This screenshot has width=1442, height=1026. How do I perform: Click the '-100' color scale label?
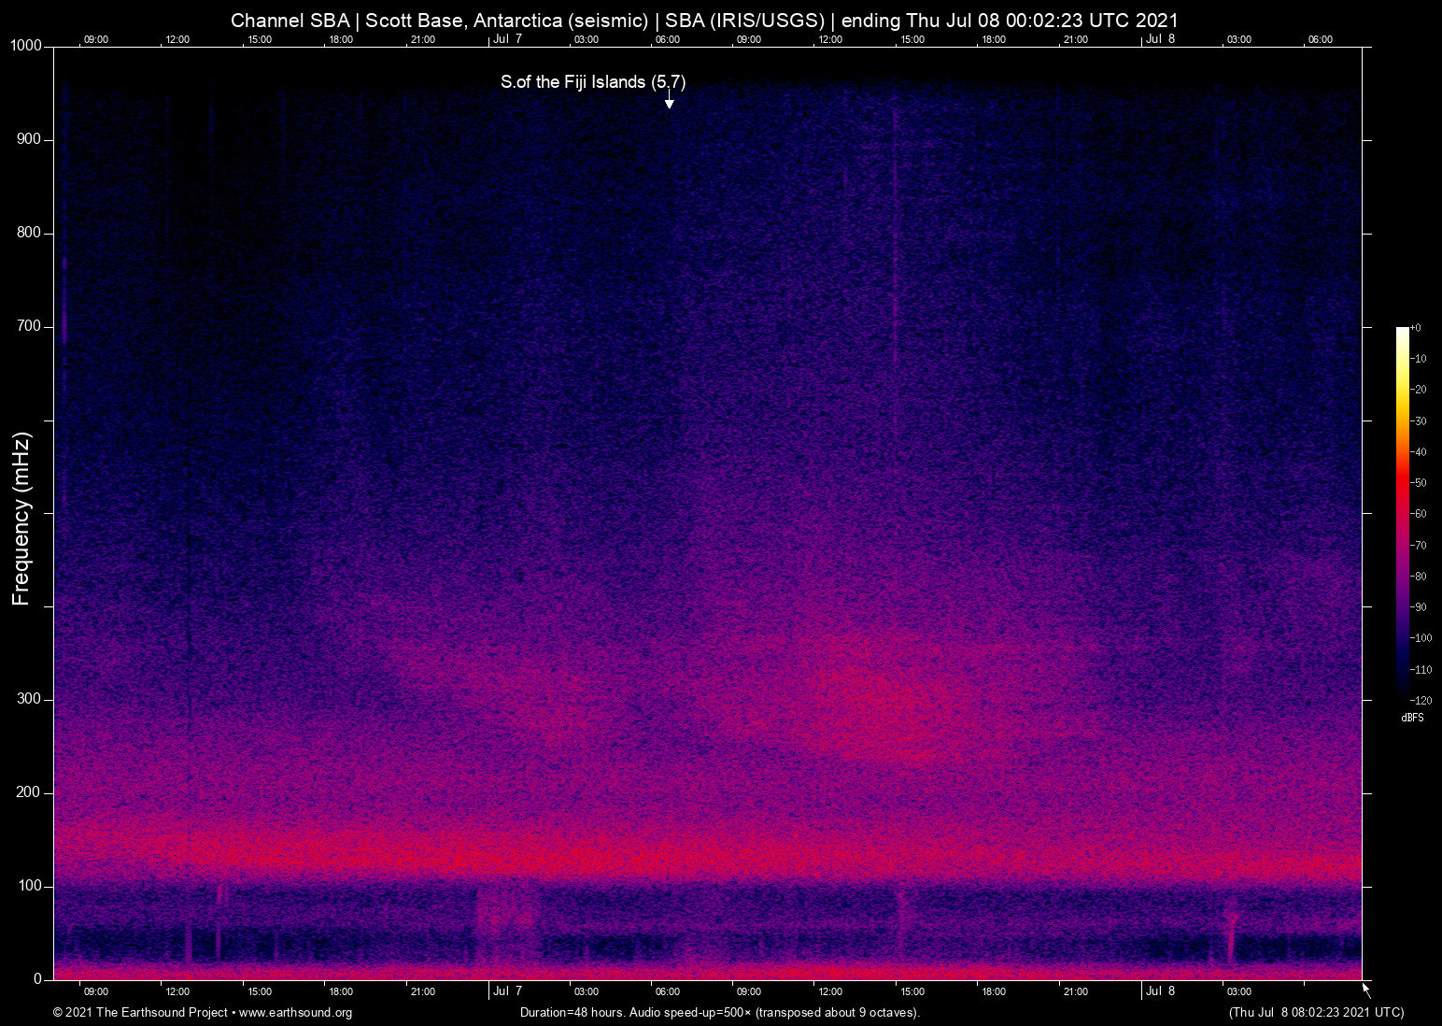1421,638
